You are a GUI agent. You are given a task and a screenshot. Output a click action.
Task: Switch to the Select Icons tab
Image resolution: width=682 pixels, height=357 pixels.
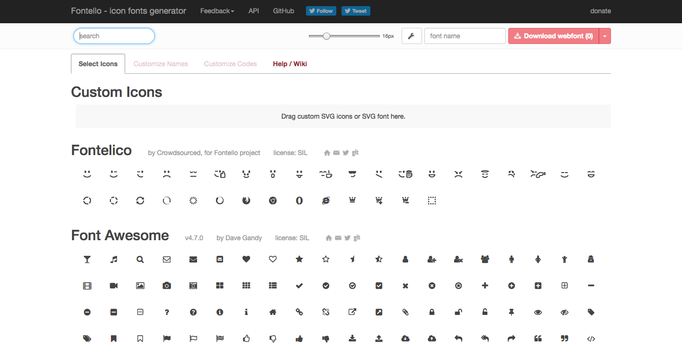click(x=98, y=64)
